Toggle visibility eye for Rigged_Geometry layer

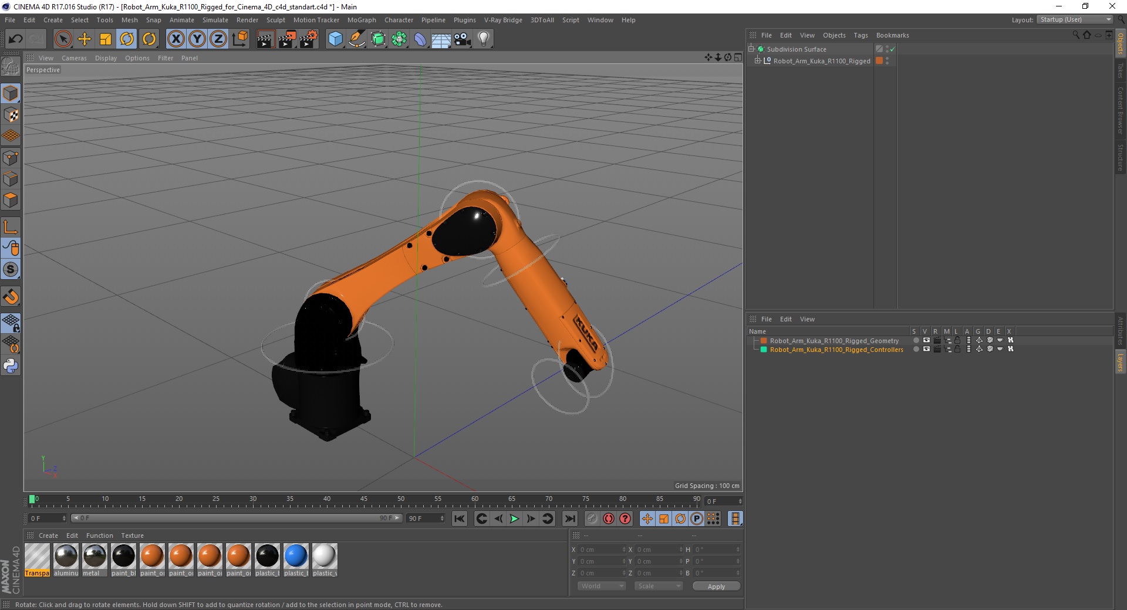pyautogui.click(x=926, y=340)
